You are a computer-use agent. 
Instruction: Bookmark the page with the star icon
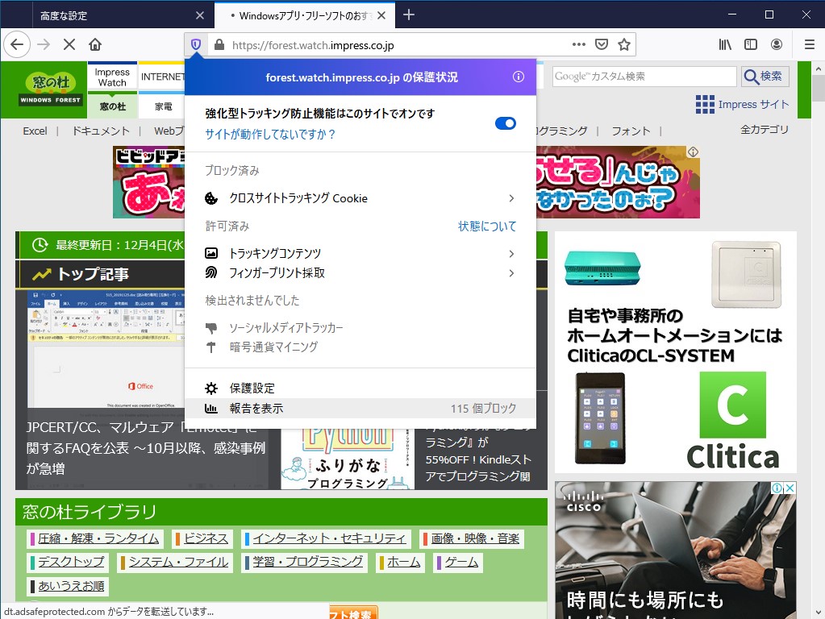[623, 44]
